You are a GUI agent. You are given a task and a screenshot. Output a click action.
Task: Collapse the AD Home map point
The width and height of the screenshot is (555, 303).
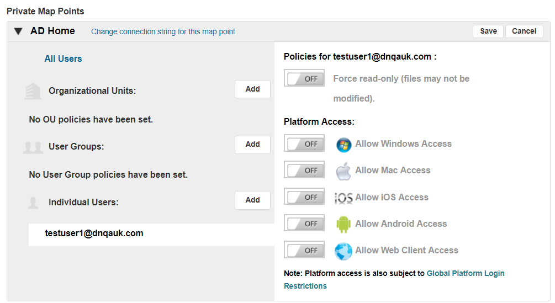click(18, 31)
